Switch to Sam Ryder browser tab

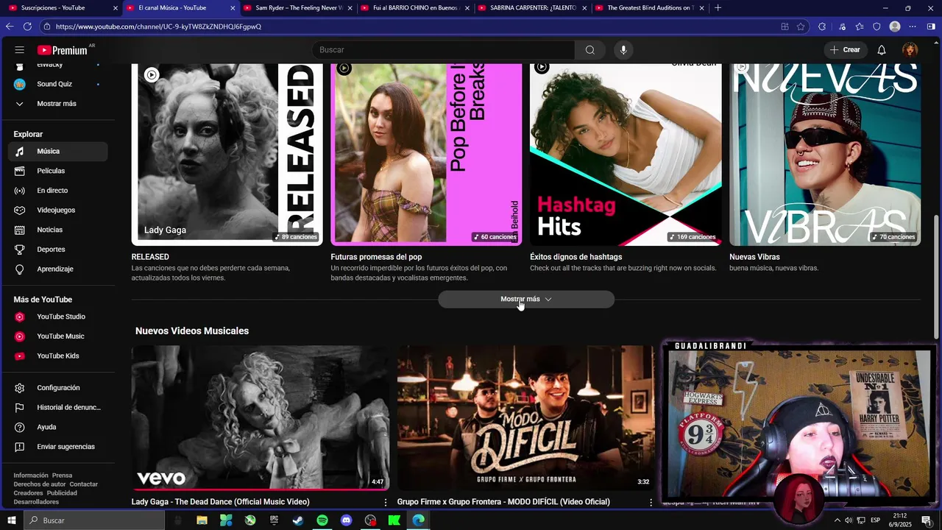[x=296, y=8]
